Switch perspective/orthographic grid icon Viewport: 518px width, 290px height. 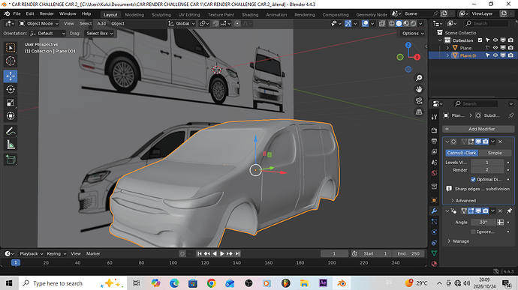pyautogui.click(x=419, y=112)
